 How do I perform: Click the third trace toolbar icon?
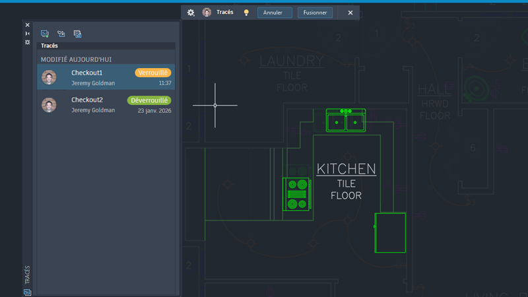pos(77,34)
